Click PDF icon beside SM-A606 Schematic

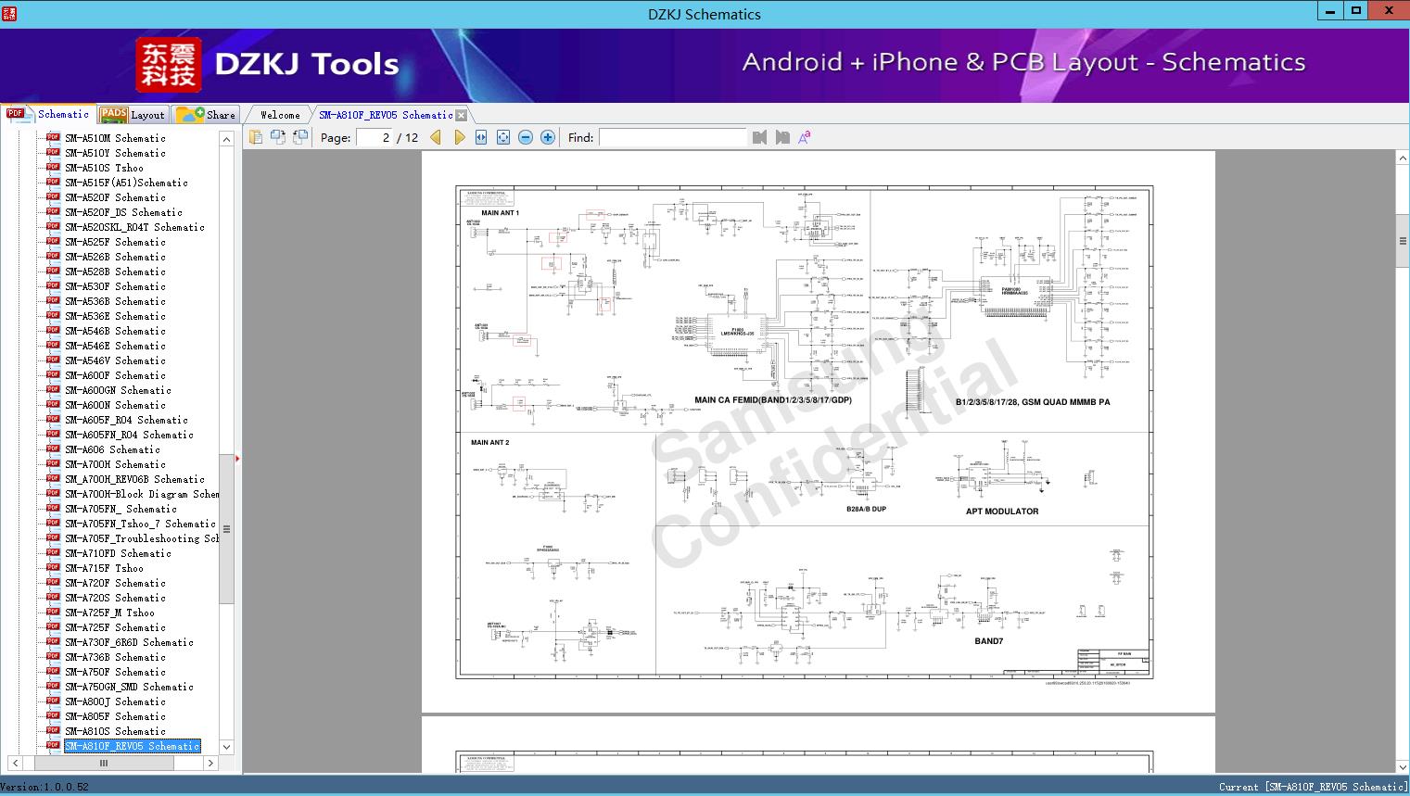click(x=53, y=449)
